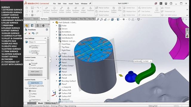Click the Offset Surface command

tap(102, 11)
